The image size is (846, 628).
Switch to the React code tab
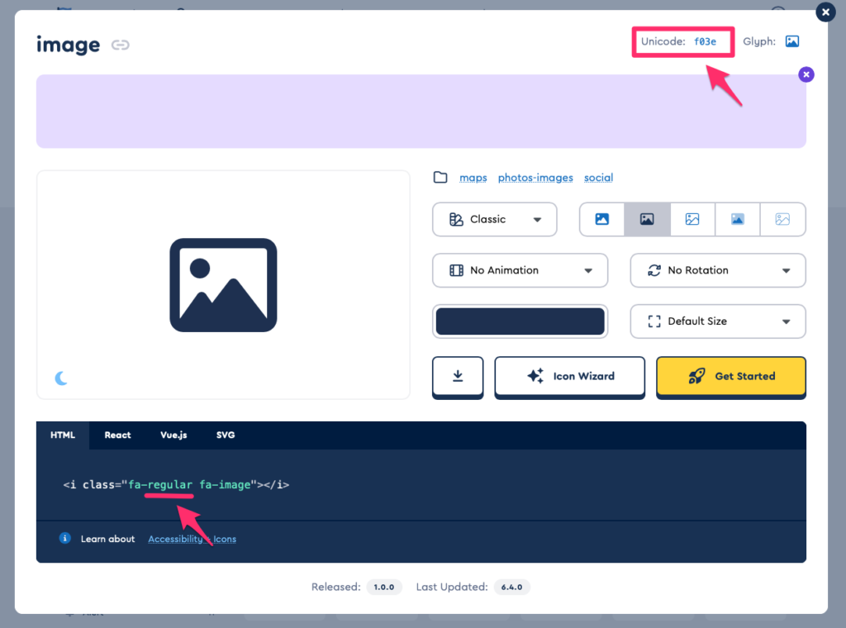[117, 435]
